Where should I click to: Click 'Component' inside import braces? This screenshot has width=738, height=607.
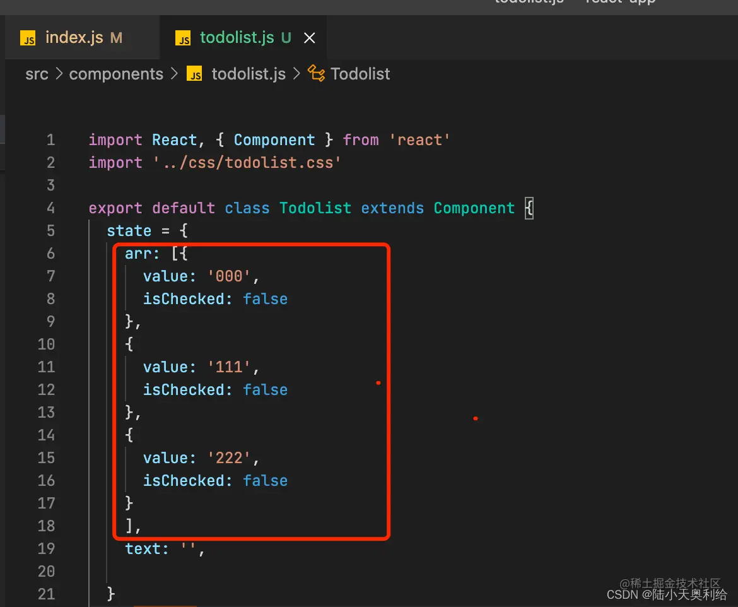pos(274,140)
